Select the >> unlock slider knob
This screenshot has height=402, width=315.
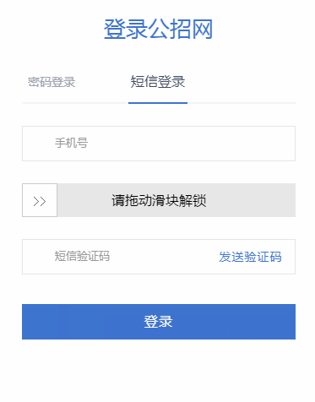coord(40,200)
